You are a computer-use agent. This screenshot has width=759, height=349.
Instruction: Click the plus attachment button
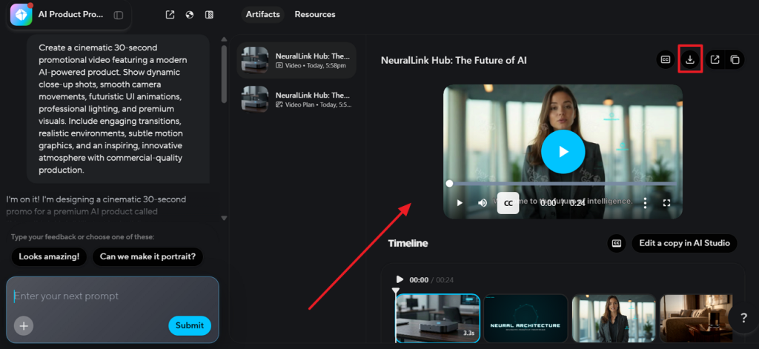pyautogui.click(x=24, y=326)
